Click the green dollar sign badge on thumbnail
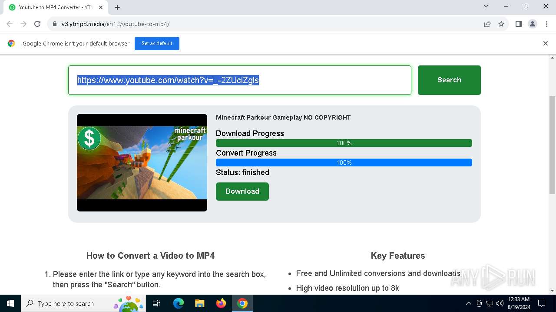 [89, 138]
